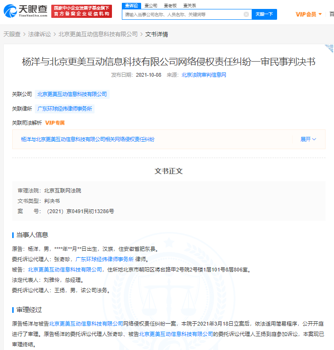Select the 查诉讼 search tab

131,5
